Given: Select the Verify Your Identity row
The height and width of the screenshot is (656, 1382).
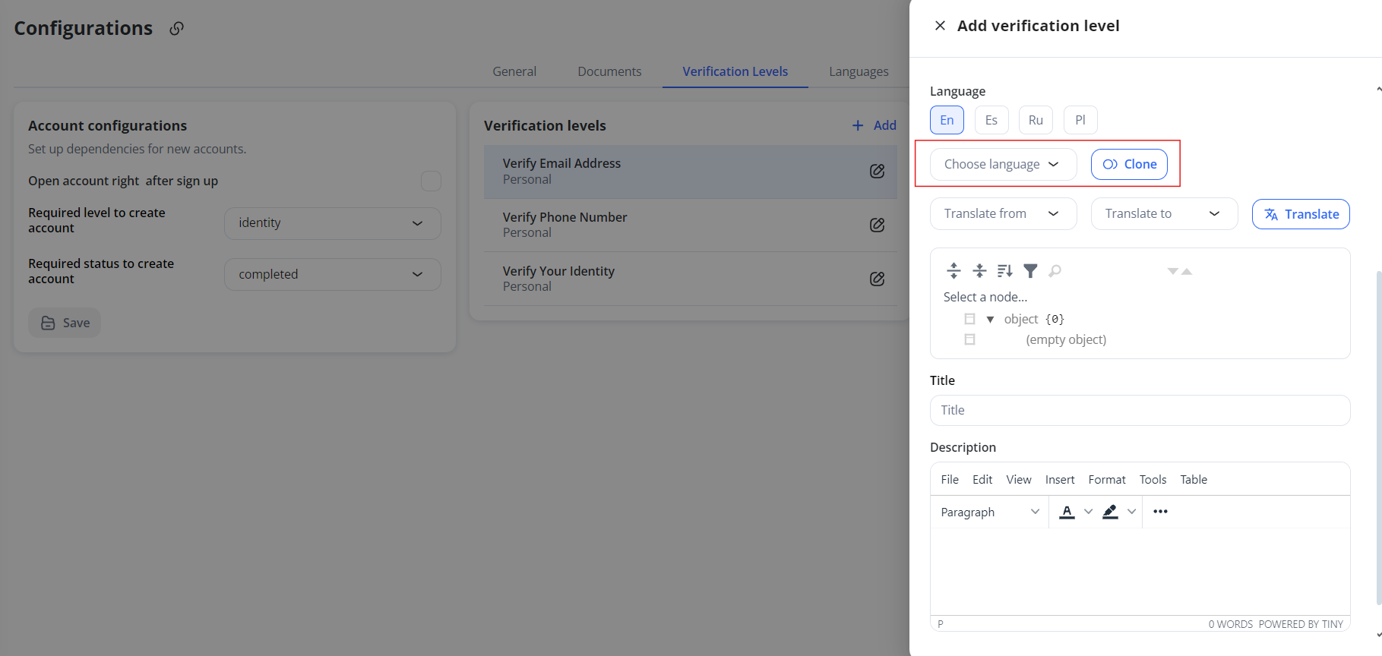Looking at the screenshot, I should click(x=690, y=279).
